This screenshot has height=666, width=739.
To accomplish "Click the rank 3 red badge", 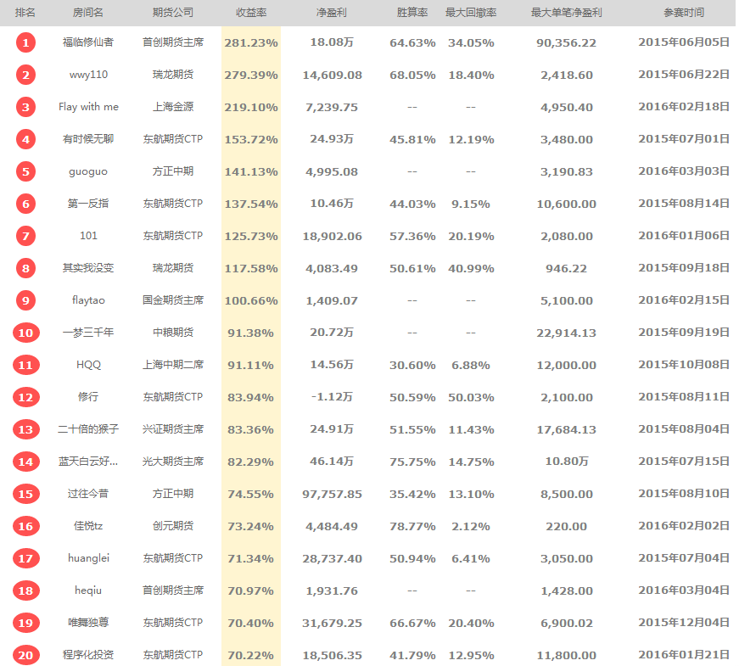I will (25, 107).
